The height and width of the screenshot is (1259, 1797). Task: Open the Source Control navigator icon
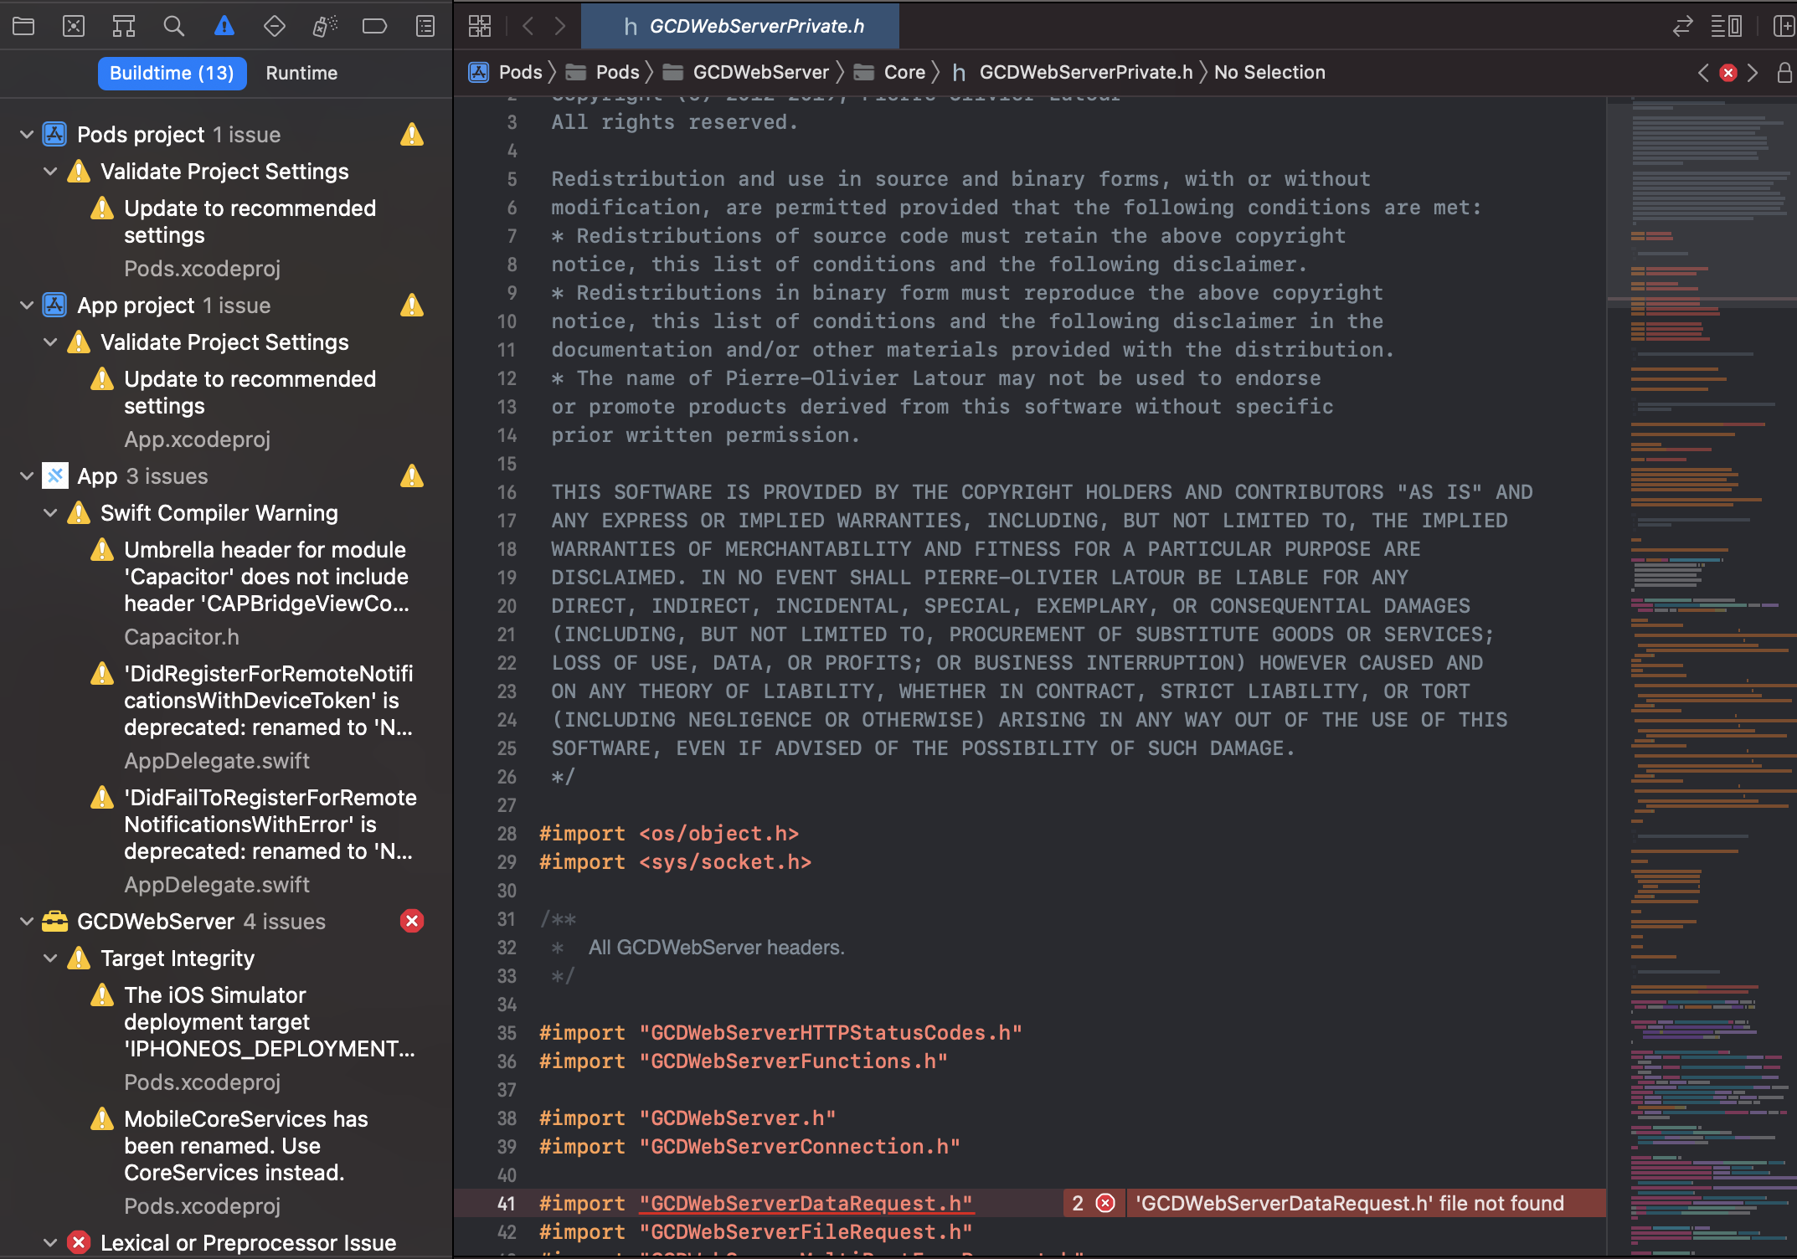click(x=74, y=26)
